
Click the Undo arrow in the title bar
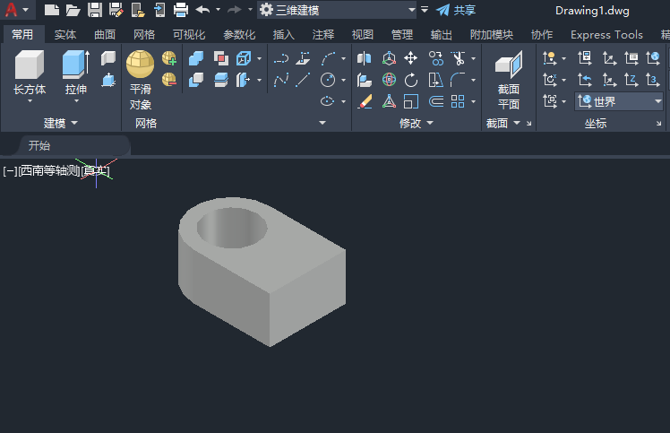coord(202,10)
